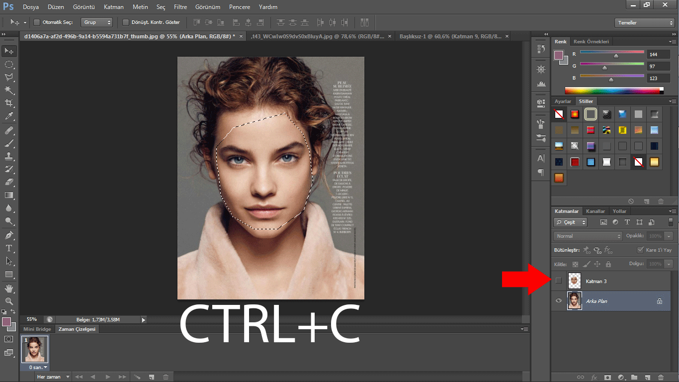Show the Katman 3 layer visibility box

558,281
